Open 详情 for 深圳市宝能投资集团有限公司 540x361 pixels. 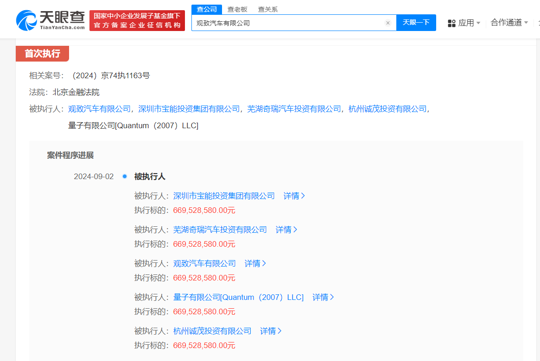(294, 196)
